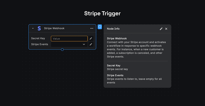Click Secret Key heading in info panel
This screenshot has height=106, width=205.
114,66
